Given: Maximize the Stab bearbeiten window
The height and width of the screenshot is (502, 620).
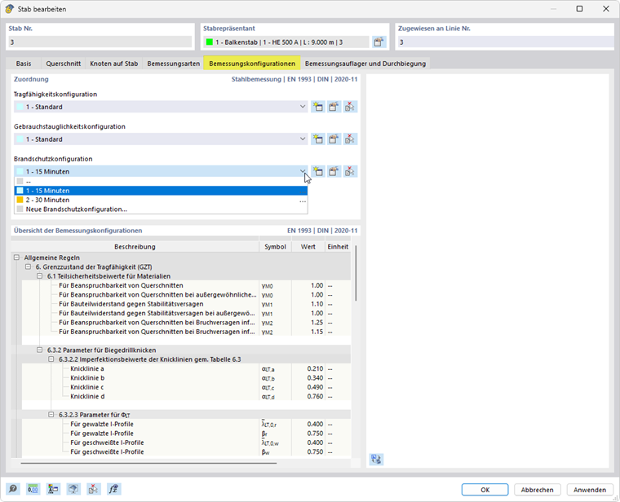Looking at the screenshot, I should [x=579, y=9].
